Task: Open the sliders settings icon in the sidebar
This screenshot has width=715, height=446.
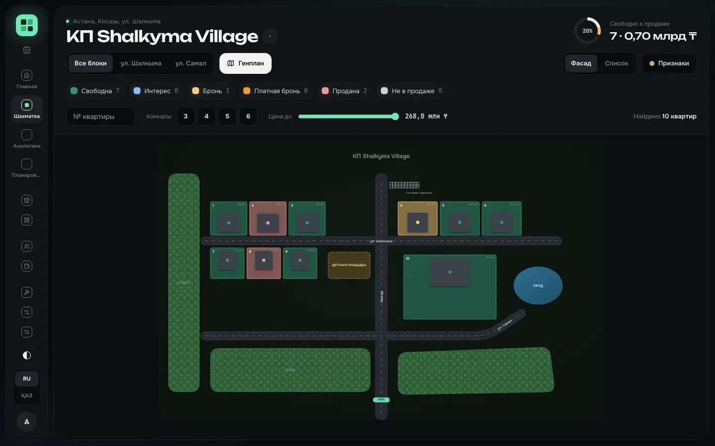Action: 27,312
